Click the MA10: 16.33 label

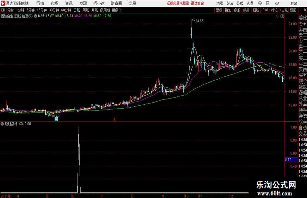coord(64,16)
